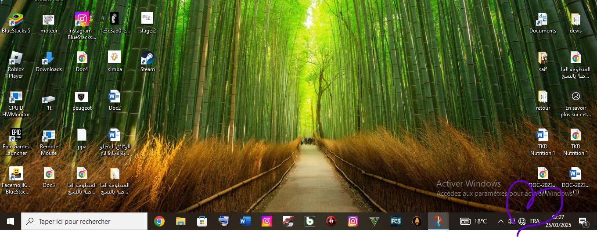Click the GTA V taskbar icon
597x237 pixels.
coord(374,221)
